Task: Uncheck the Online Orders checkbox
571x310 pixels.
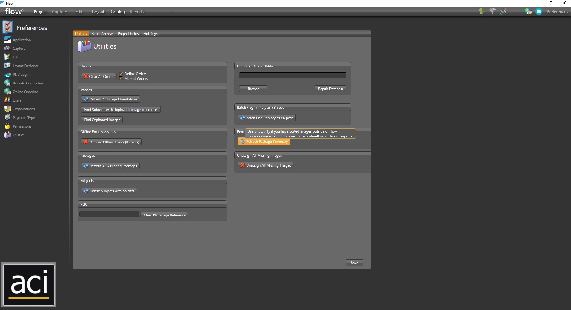Action: [x=121, y=74]
